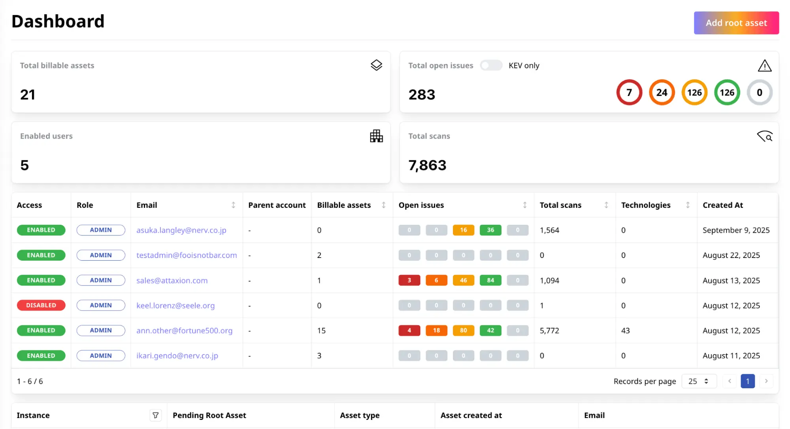The height and width of the screenshot is (429, 790).
Task: Click the red critical issues circle showing 7
Action: [x=629, y=92]
